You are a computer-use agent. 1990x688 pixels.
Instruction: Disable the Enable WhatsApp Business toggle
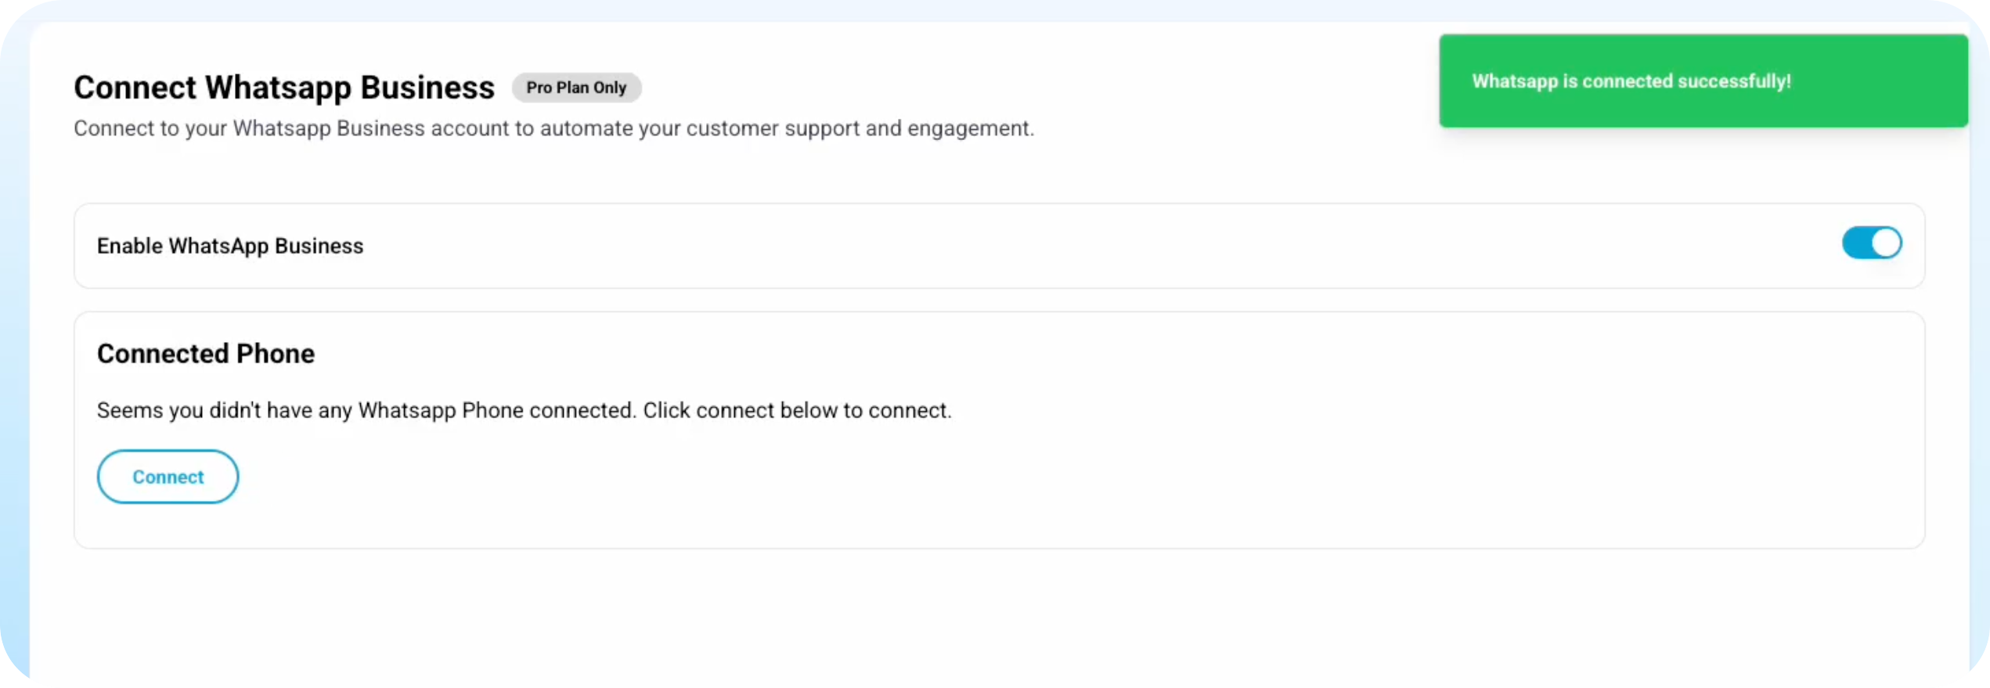(1871, 243)
